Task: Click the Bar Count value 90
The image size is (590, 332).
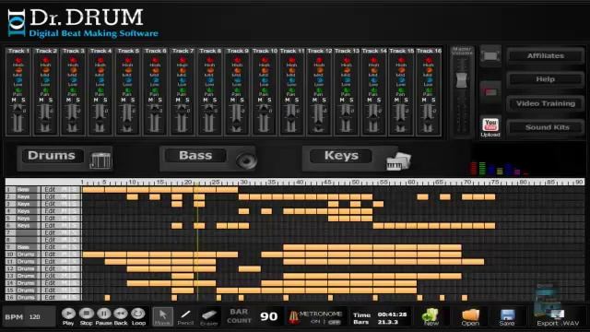Action: click(268, 316)
